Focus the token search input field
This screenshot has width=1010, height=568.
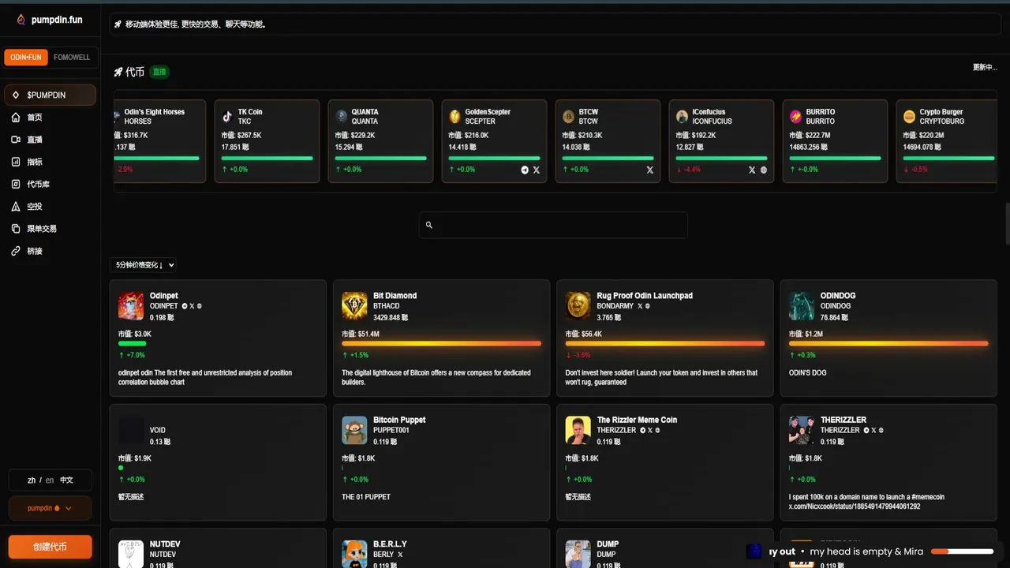coord(553,225)
